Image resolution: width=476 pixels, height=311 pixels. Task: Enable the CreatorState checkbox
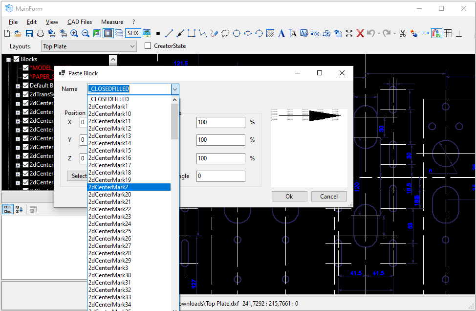pos(148,45)
